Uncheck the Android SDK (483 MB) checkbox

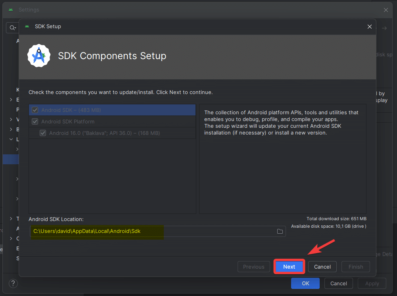(x=35, y=110)
